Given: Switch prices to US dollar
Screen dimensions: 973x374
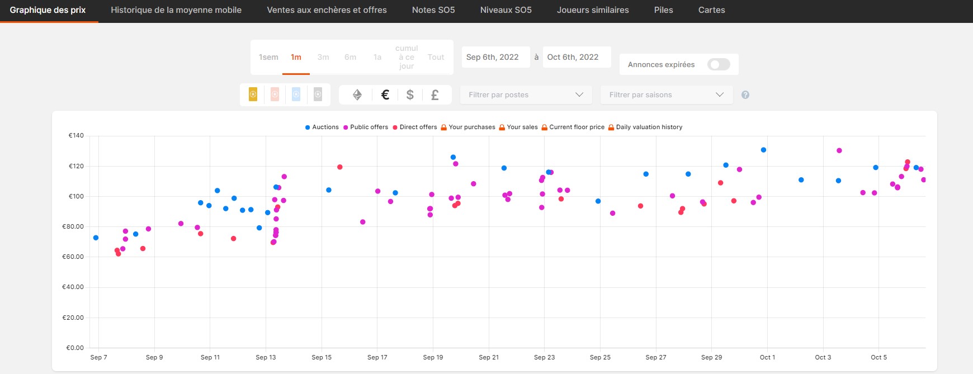Looking at the screenshot, I should tap(410, 95).
